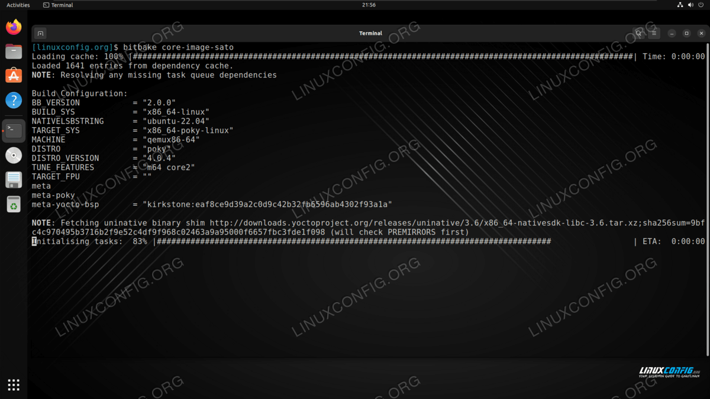
Task: Click the "[linuxconfig.org]$" prompt
Action: pyautogui.click(x=75, y=47)
